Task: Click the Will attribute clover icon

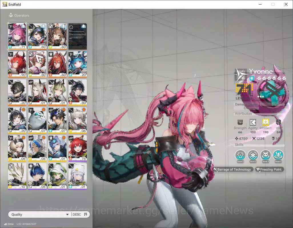Action: coord(278,122)
